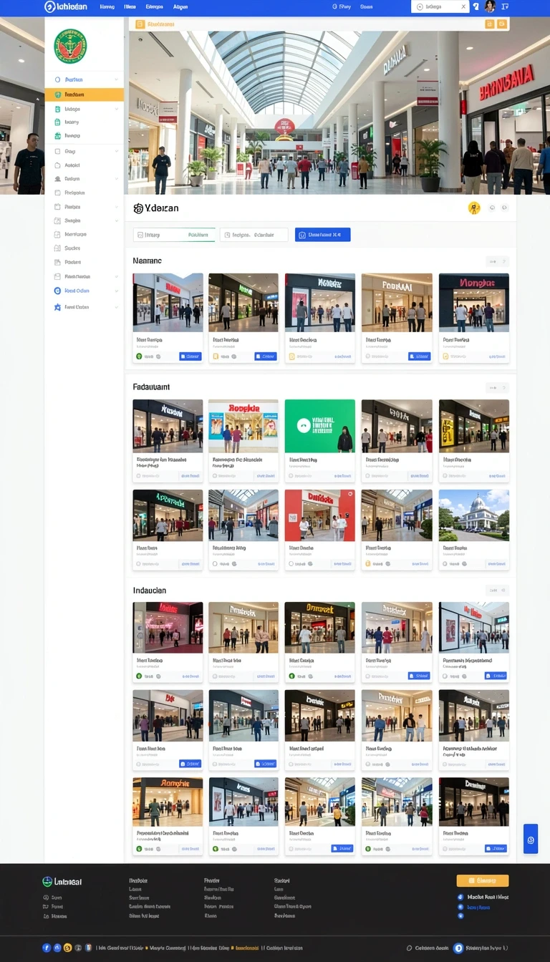Open the user avatar in the top bar
Viewport: 550px width, 962px height.
(x=490, y=6)
